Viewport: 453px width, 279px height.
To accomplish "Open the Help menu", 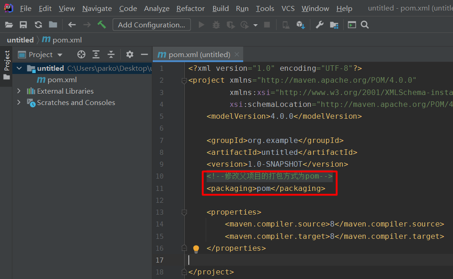I will click(344, 9).
